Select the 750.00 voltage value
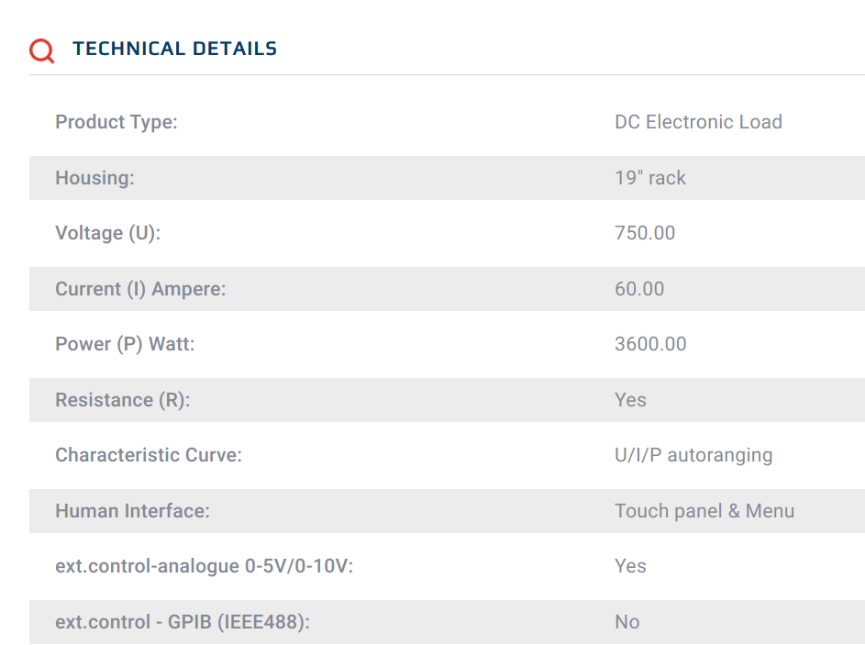865x645 pixels. (x=645, y=233)
